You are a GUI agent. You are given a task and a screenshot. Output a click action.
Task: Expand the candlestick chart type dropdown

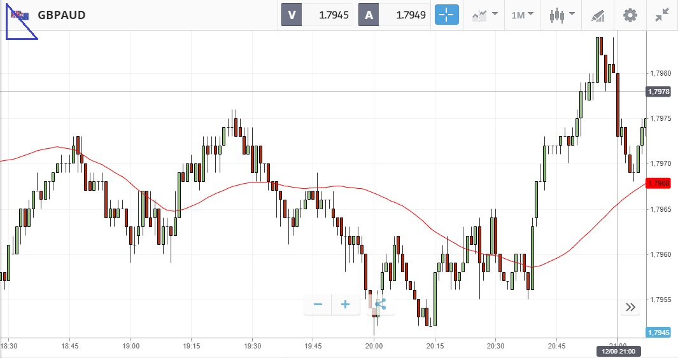563,15
